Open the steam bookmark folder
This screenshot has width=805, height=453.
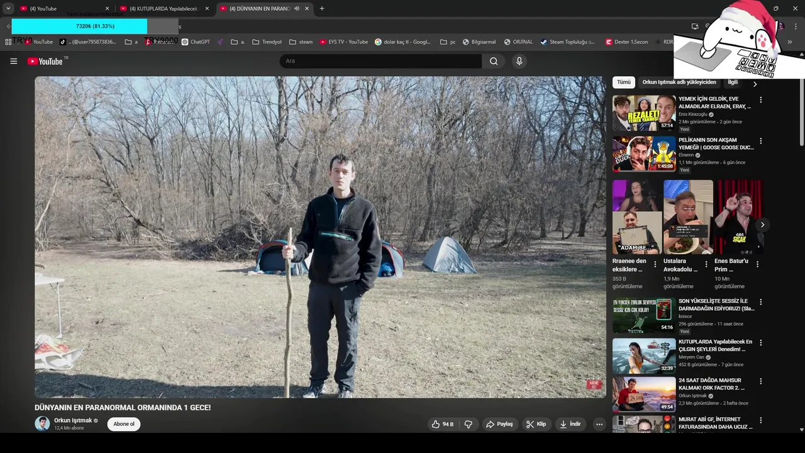[301, 42]
